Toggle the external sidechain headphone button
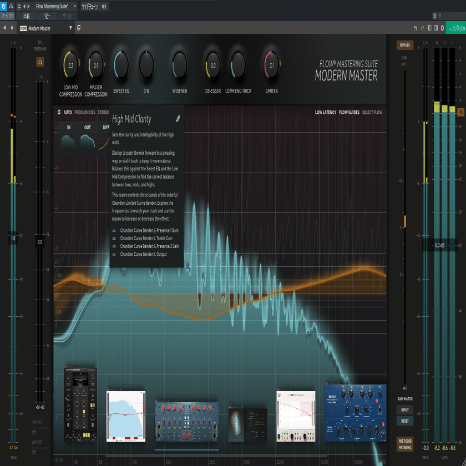This screenshot has width=466, height=466. pyautogui.click(x=40, y=62)
